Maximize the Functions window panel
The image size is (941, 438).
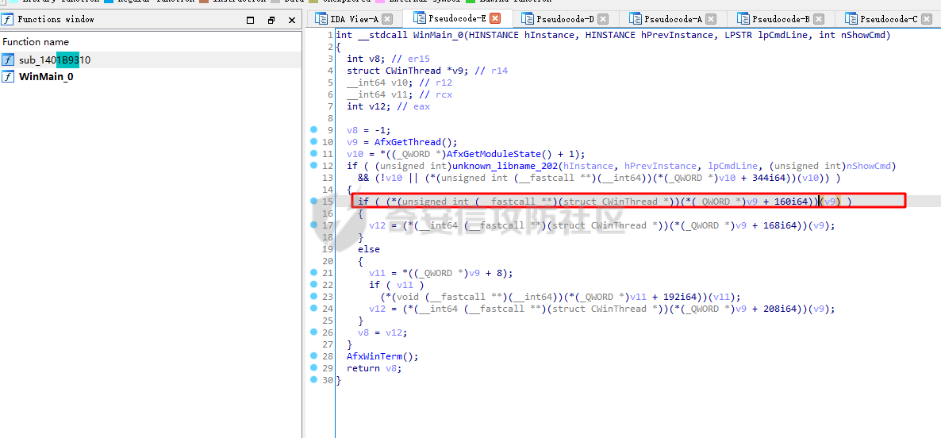click(x=251, y=20)
